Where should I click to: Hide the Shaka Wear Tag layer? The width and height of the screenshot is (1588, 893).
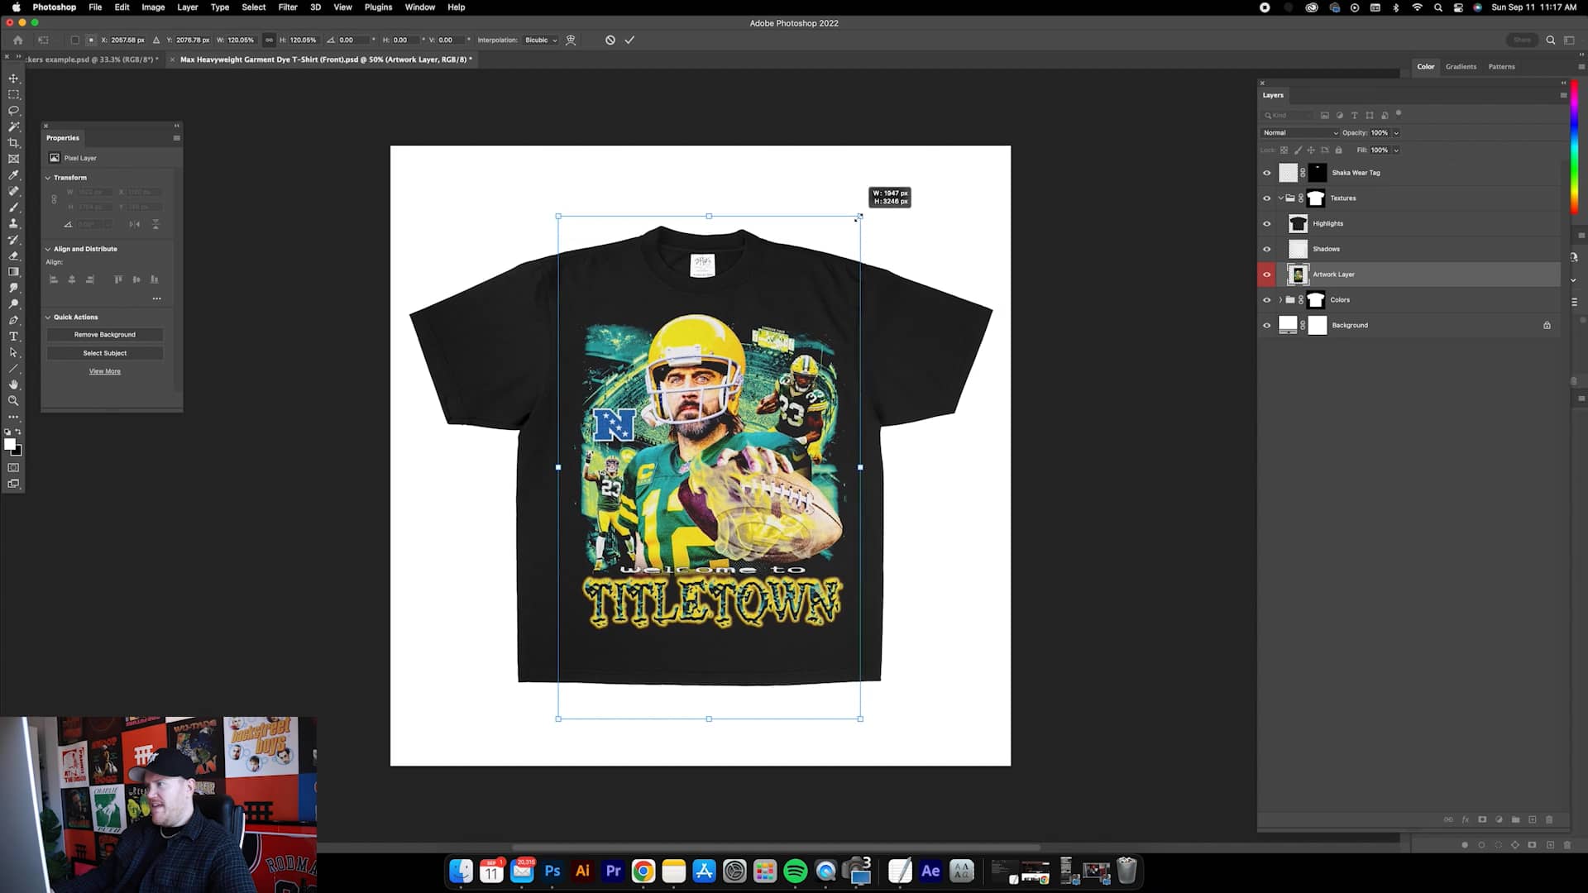[x=1266, y=173]
